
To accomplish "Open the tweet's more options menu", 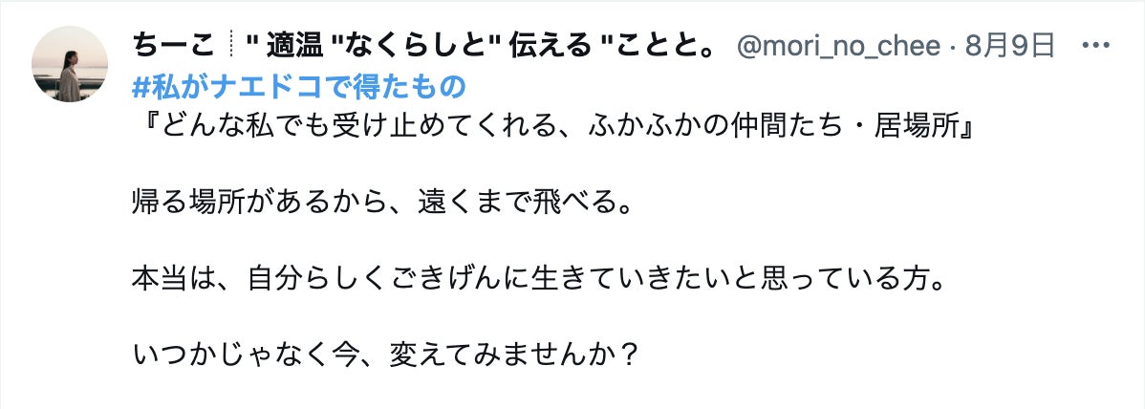I will click(1094, 45).
